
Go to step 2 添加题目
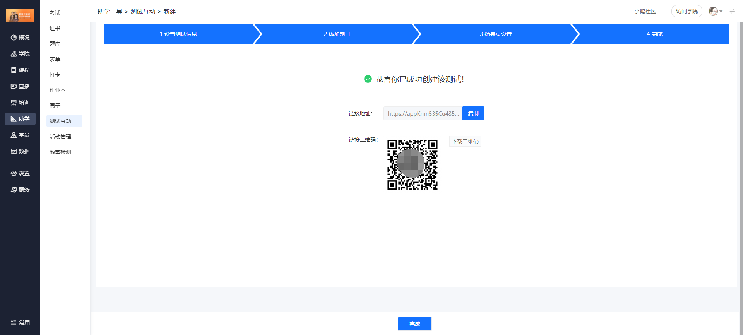point(337,34)
